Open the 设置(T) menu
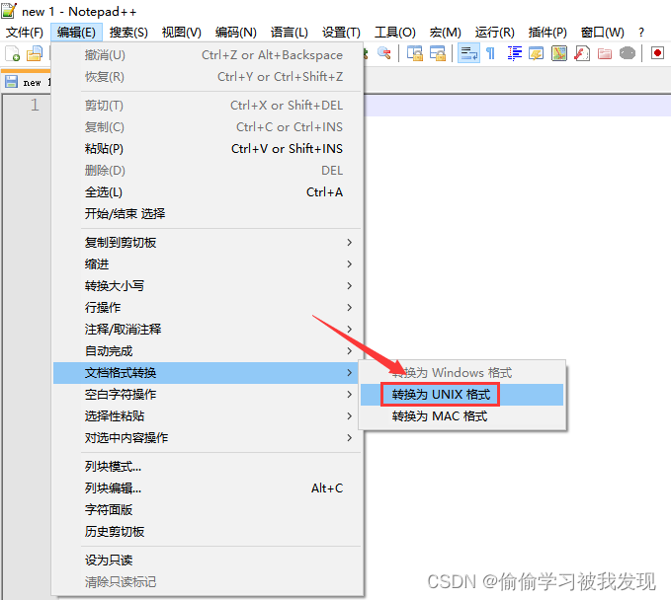The width and height of the screenshot is (671, 600). point(341,33)
